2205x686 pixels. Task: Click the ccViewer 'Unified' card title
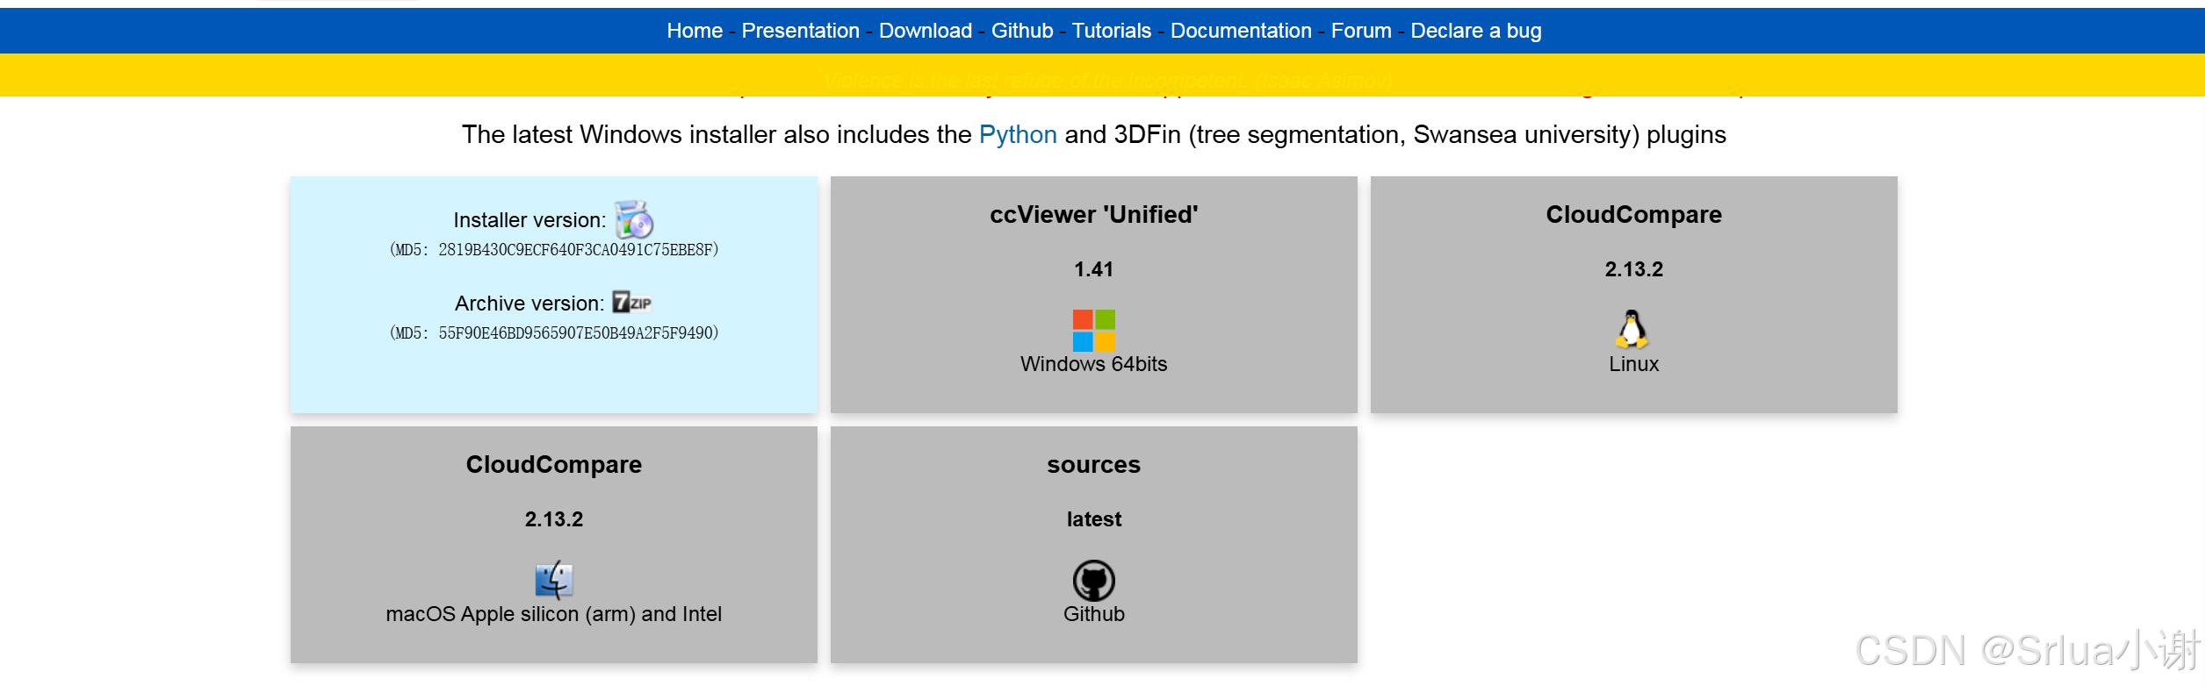[1093, 215]
